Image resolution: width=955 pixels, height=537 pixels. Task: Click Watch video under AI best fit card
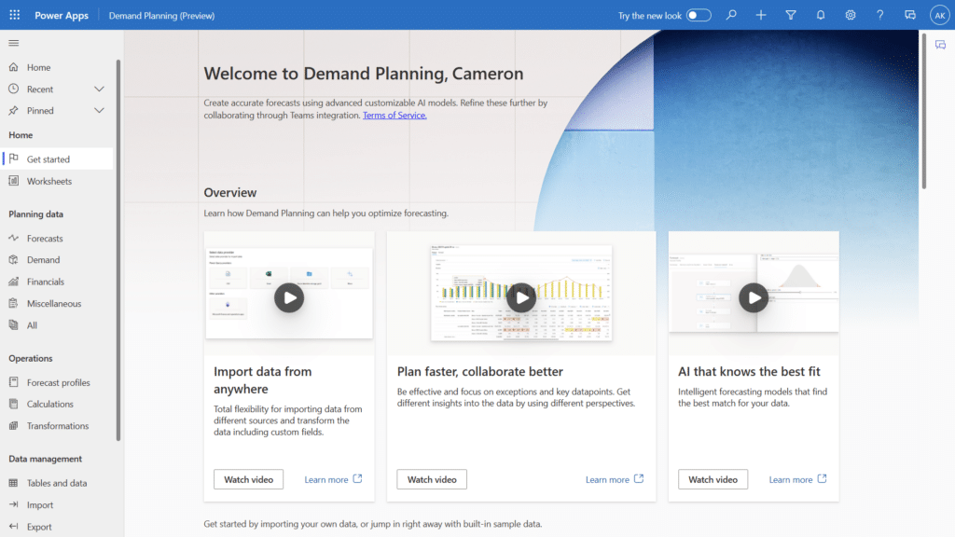coord(713,479)
